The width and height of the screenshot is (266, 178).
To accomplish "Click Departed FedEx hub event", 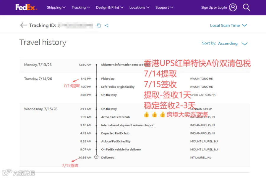I will click(x=115, y=133).
